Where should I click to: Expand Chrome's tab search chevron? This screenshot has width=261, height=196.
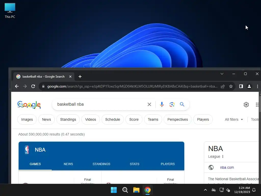point(222,74)
